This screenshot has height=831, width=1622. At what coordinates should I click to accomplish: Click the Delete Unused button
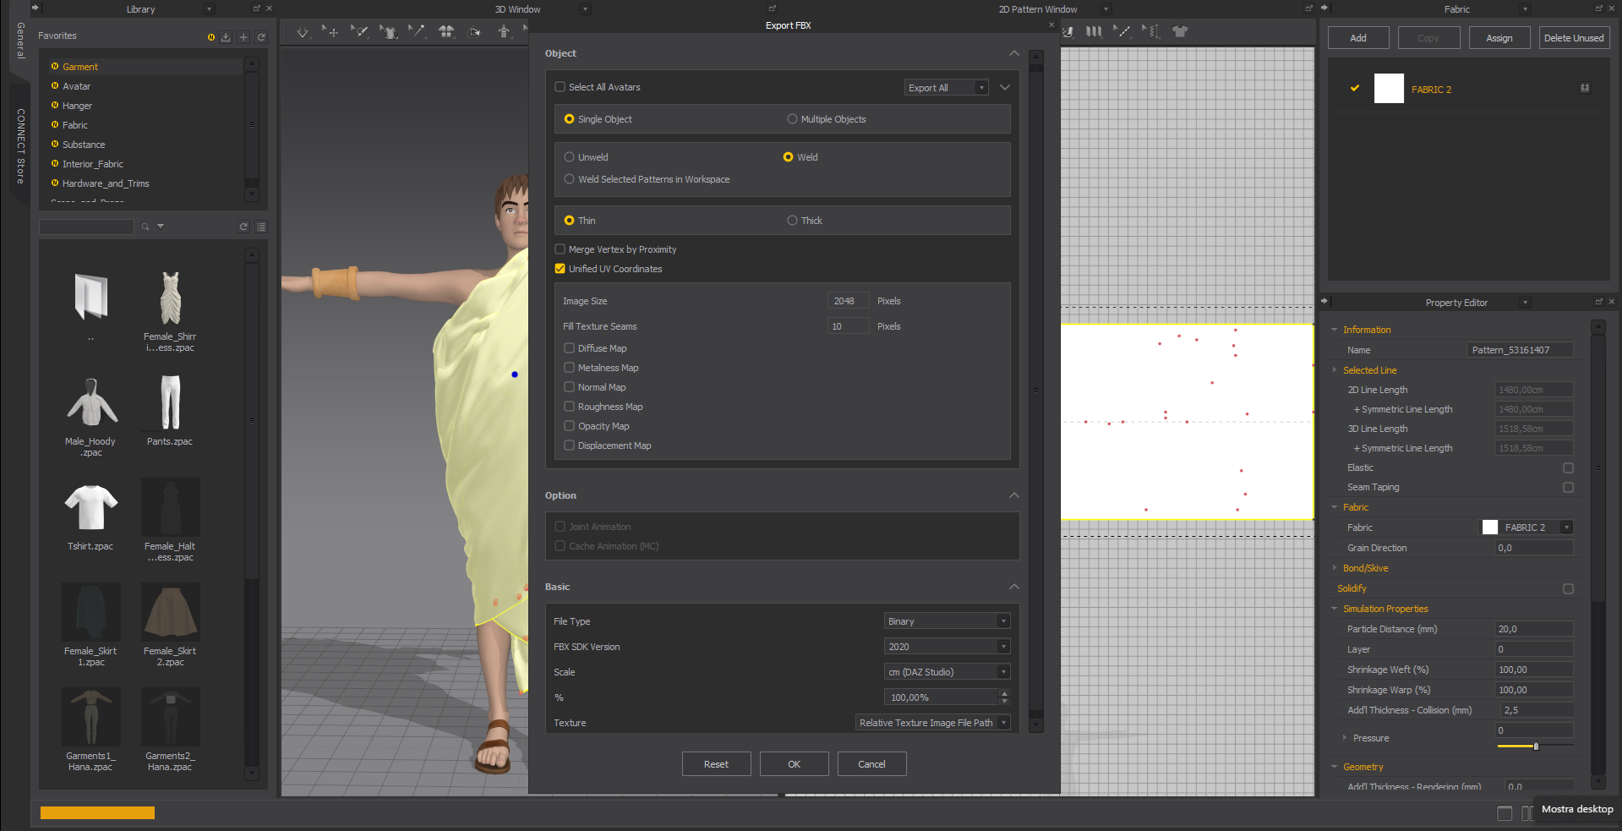tap(1574, 38)
